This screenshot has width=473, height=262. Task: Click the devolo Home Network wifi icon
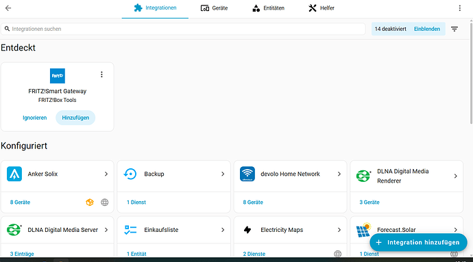[247, 174]
